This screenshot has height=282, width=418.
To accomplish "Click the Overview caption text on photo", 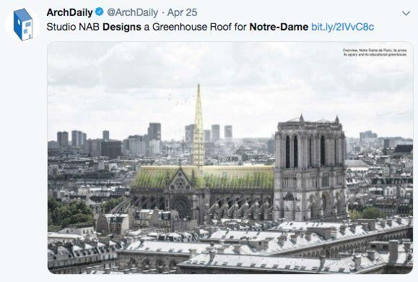I will tap(375, 52).
